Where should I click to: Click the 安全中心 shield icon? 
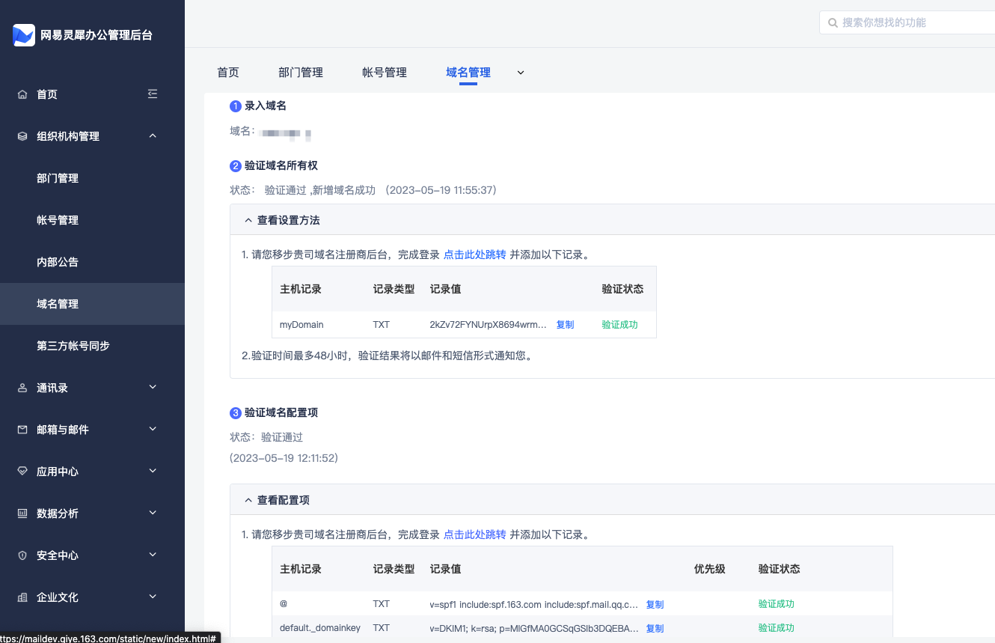(22, 555)
